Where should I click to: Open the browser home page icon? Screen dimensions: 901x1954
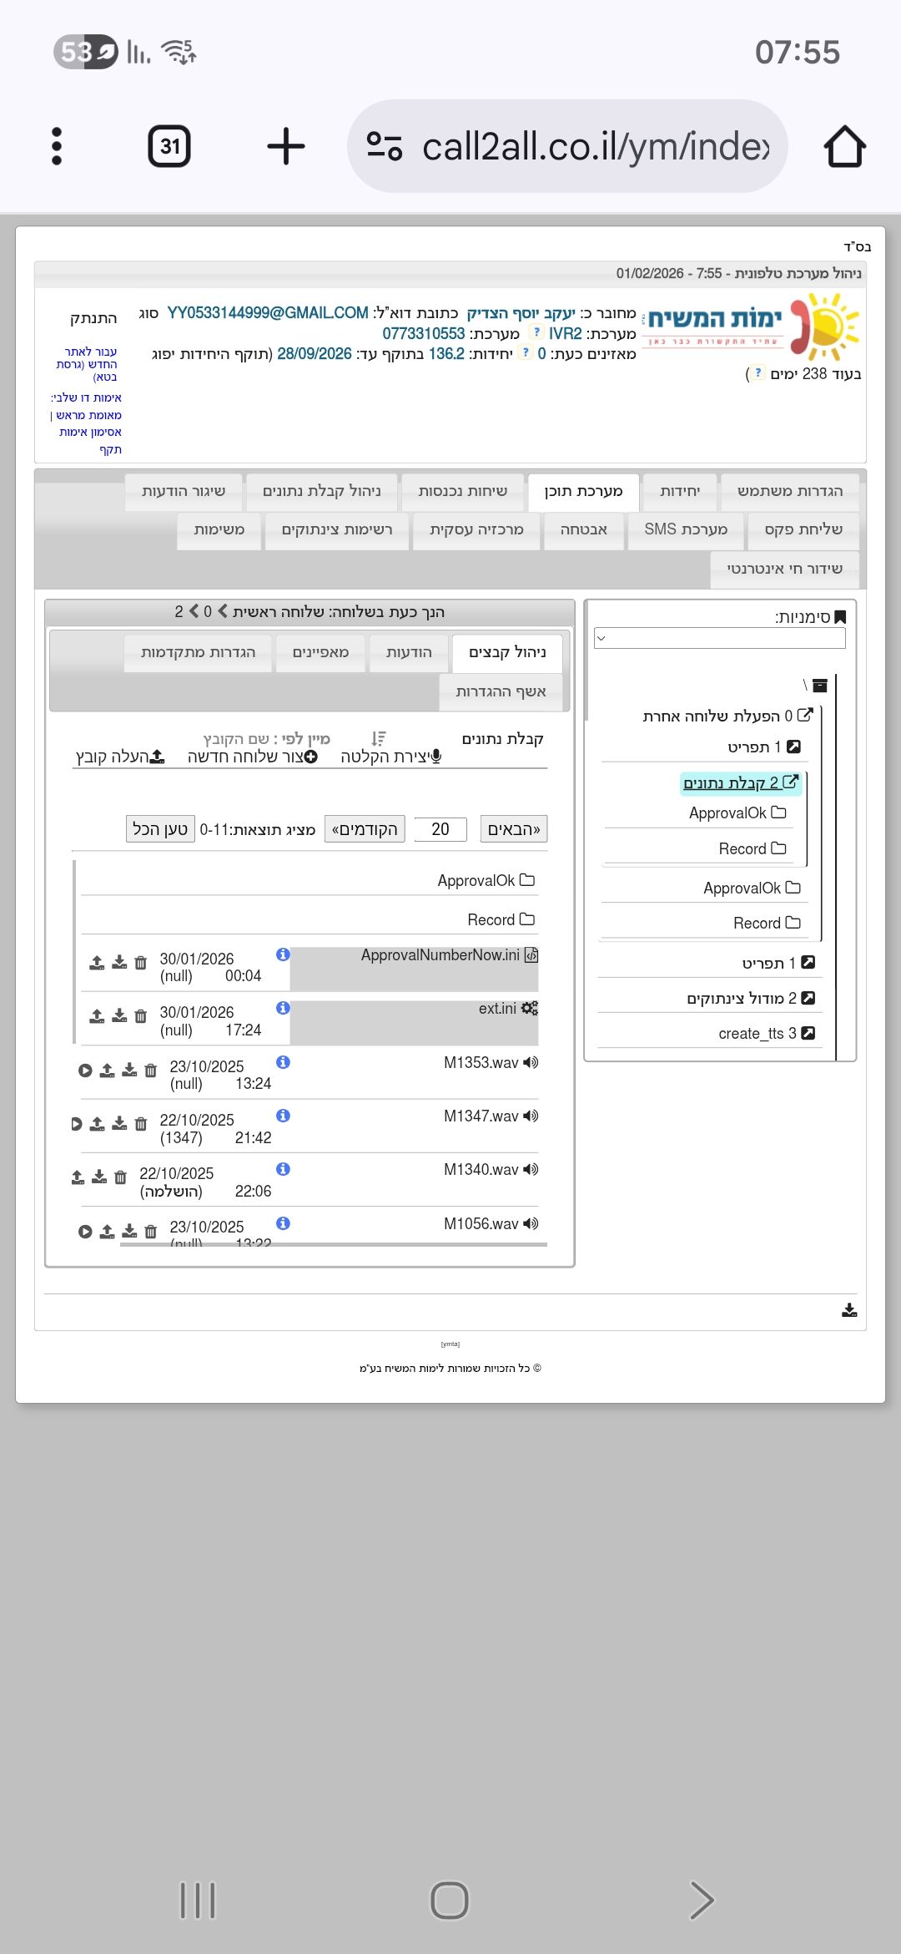pos(844,147)
